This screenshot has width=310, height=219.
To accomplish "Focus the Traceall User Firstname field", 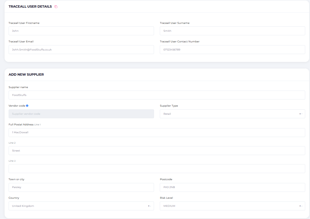I will tap(81, 31).
